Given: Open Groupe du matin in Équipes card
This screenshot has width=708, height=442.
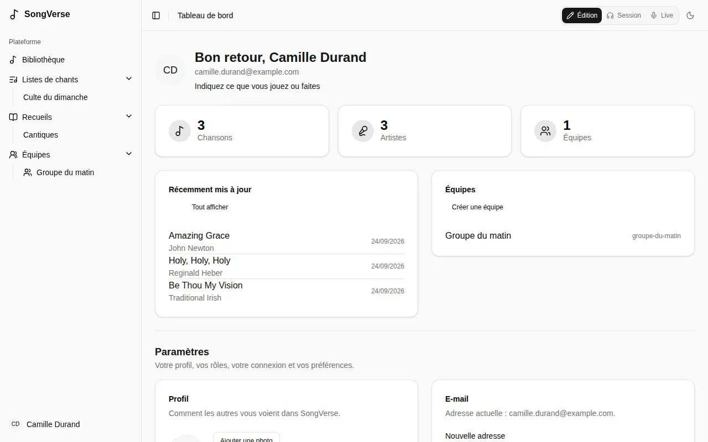Looking at the screenshot, I should point(563,236).
